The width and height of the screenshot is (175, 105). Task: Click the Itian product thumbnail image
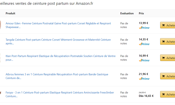0,58
